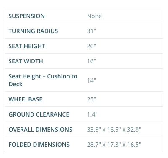The image size is (168, 158).
Task: Select the None suspension value
Action: (94, 16)
